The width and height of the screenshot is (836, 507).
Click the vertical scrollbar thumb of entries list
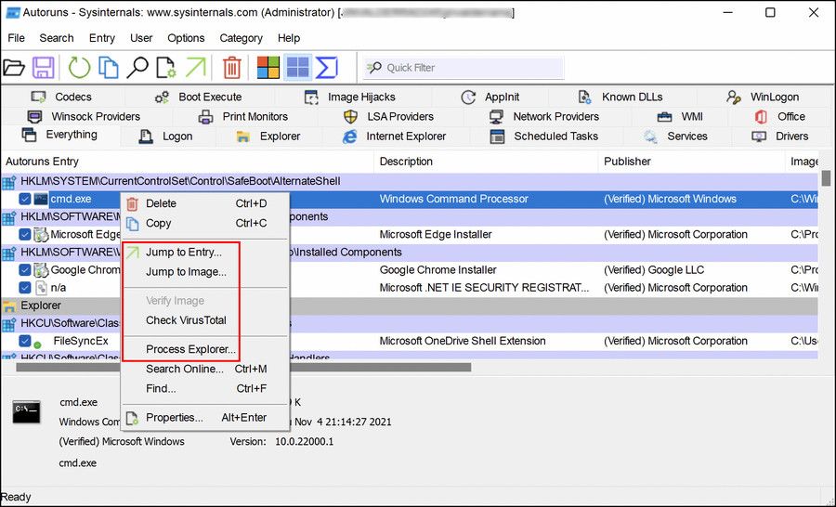click(x=827, y=178)
